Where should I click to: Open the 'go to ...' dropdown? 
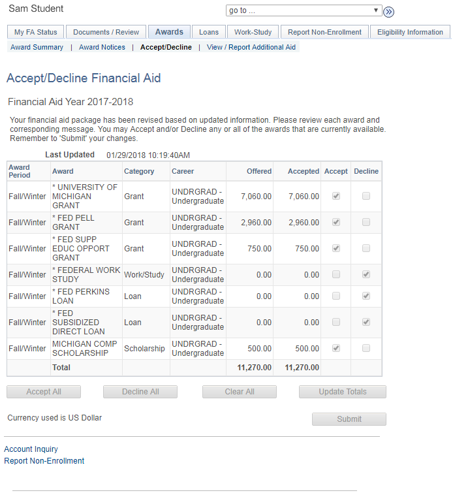[304, 10]
